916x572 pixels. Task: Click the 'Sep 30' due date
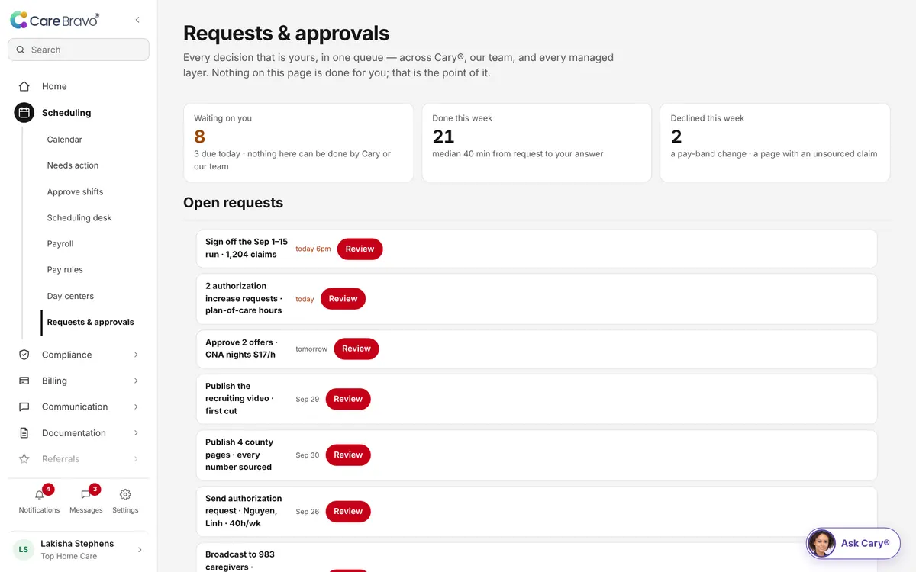tap(308, 455)
